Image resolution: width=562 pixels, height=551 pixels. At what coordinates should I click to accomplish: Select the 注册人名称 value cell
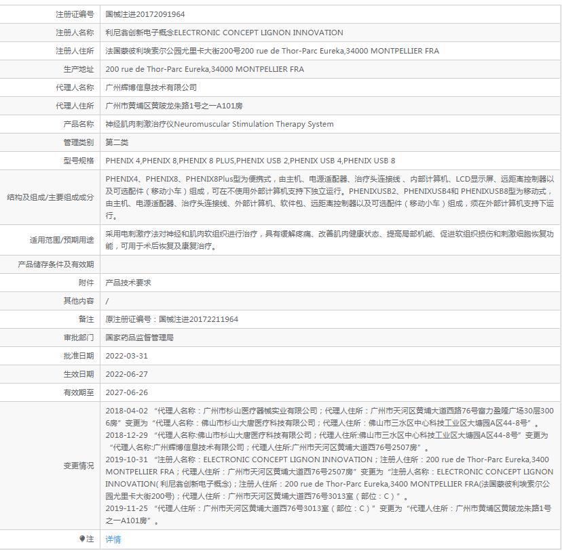coord(224,33)
